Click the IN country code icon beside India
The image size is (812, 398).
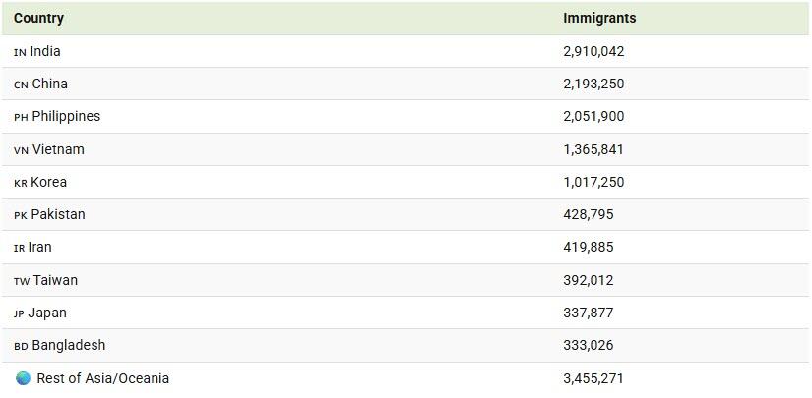21,52
